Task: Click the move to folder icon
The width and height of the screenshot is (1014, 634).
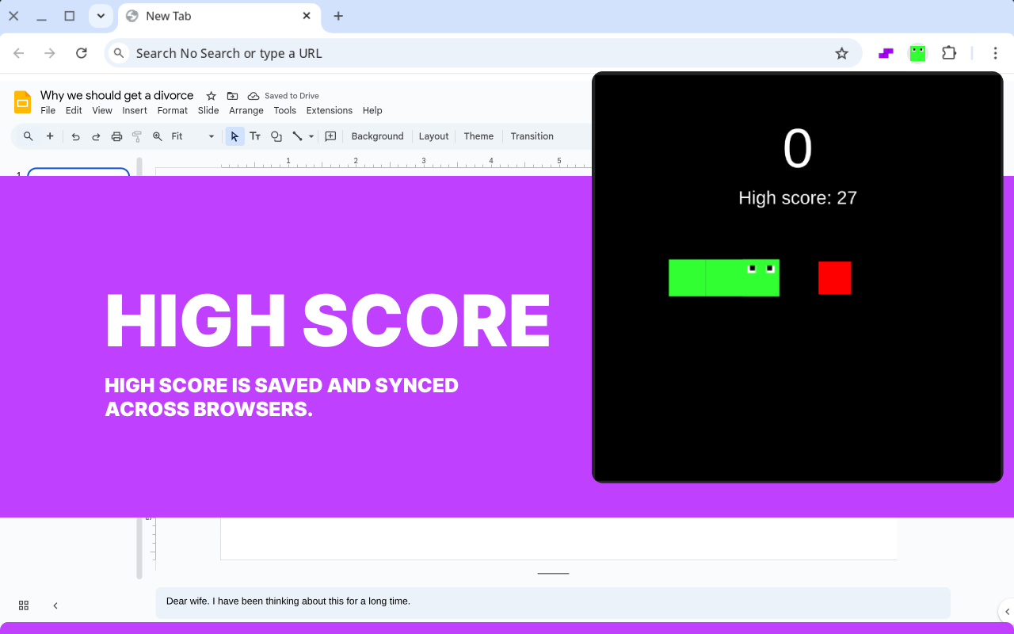Action: (232, 96)
